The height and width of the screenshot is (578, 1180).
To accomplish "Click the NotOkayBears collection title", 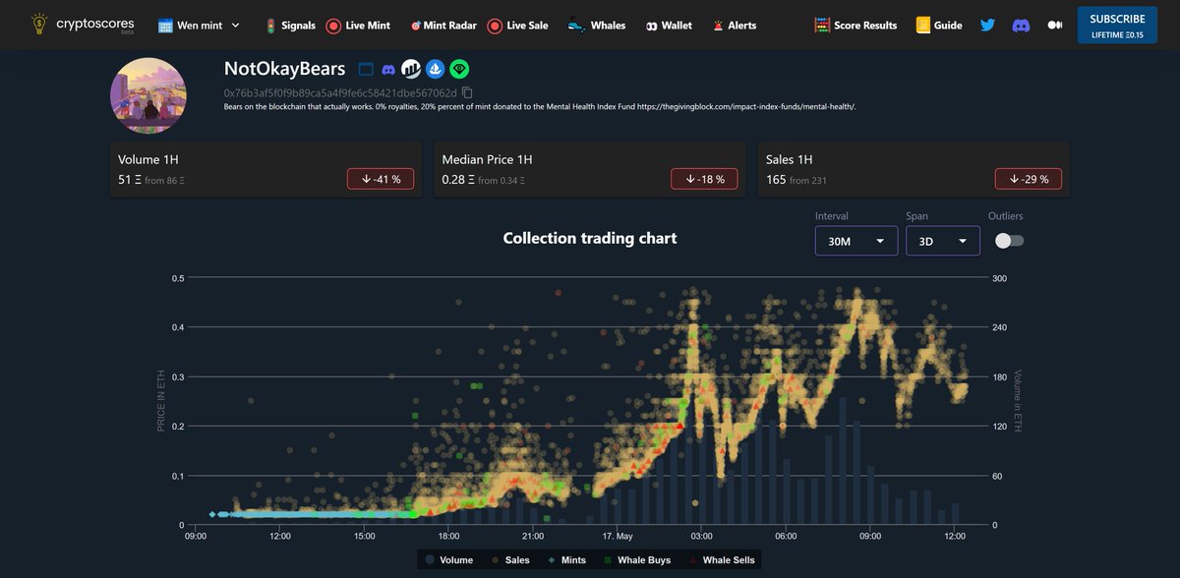I will 285,69.
